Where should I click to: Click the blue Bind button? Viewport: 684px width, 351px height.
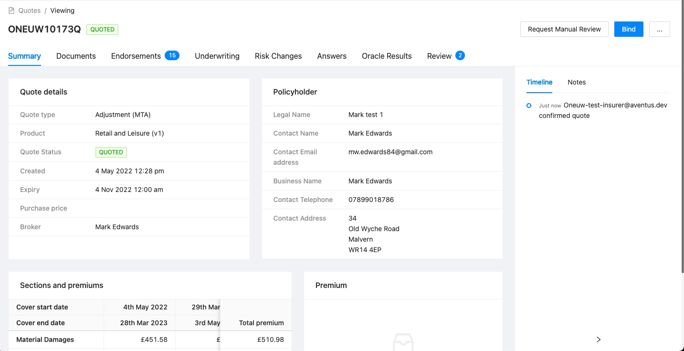tap(629, 29)
